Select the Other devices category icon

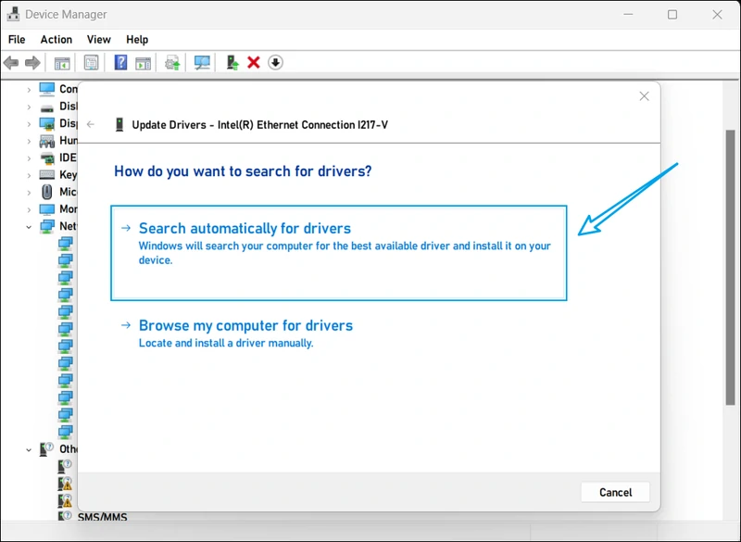[46, 449]
